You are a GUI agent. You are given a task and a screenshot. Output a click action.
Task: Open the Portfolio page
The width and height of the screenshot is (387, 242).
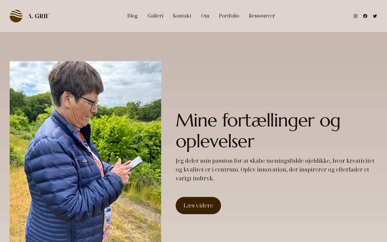(x=229, y=16)
